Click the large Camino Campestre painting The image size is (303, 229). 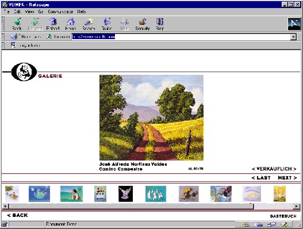pyautogui.click(x=151, y=117)
